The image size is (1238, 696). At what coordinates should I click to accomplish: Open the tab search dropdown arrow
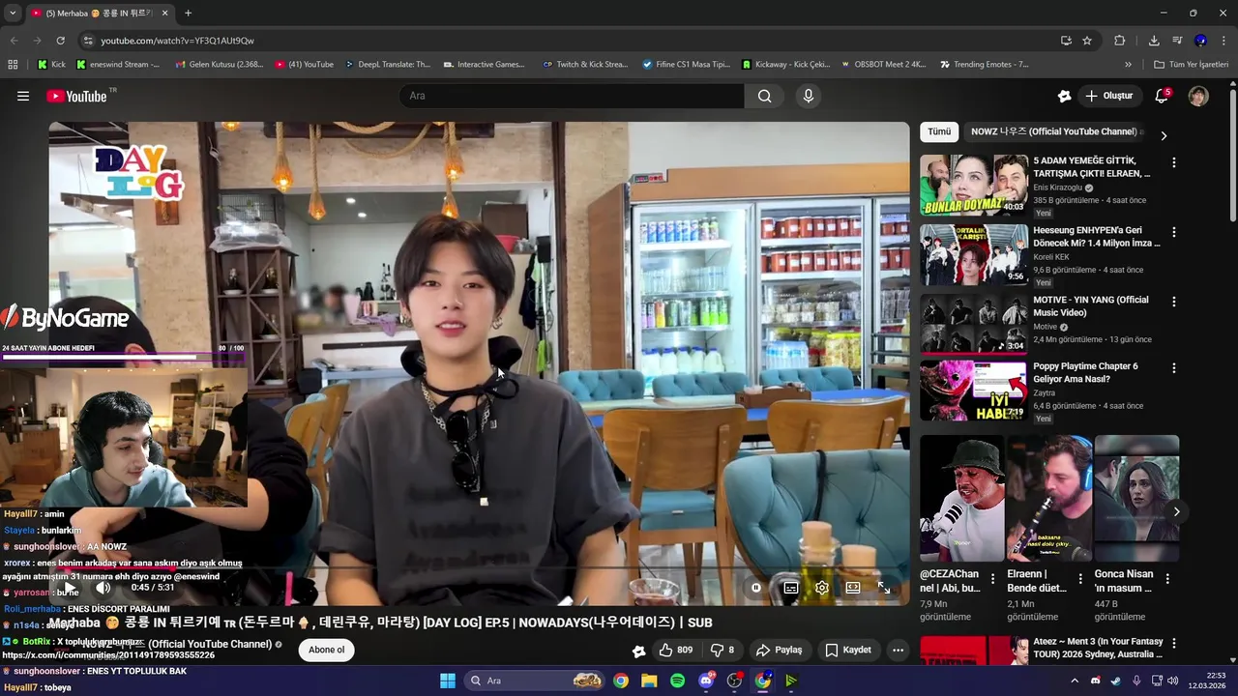tap(13, 13)
